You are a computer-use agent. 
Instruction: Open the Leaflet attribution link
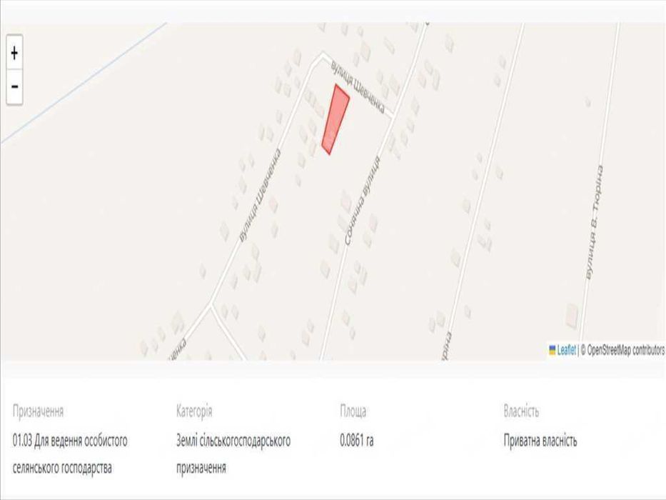tap(566, 350)
